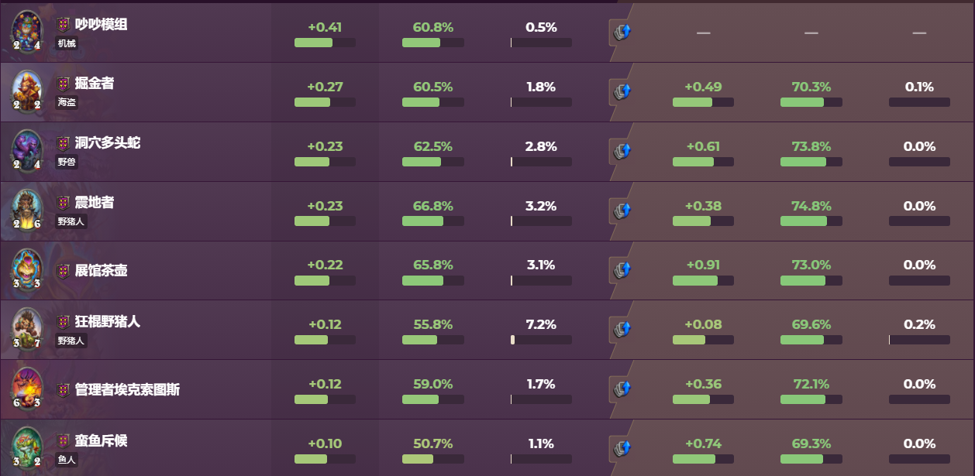The height and width of the screenshot is (476, 975).
Task: Click the upgrade icon in 掘金者 row
Action: coord(622,91)
